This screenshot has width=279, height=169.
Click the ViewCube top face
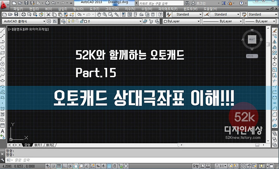252,40
